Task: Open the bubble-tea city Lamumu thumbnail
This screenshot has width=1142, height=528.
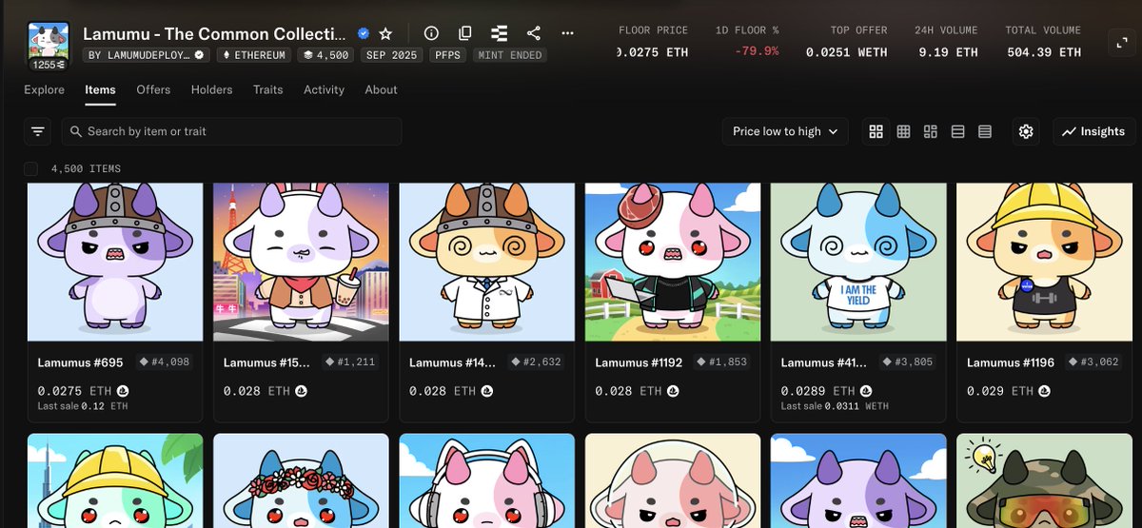Action: 301,262
